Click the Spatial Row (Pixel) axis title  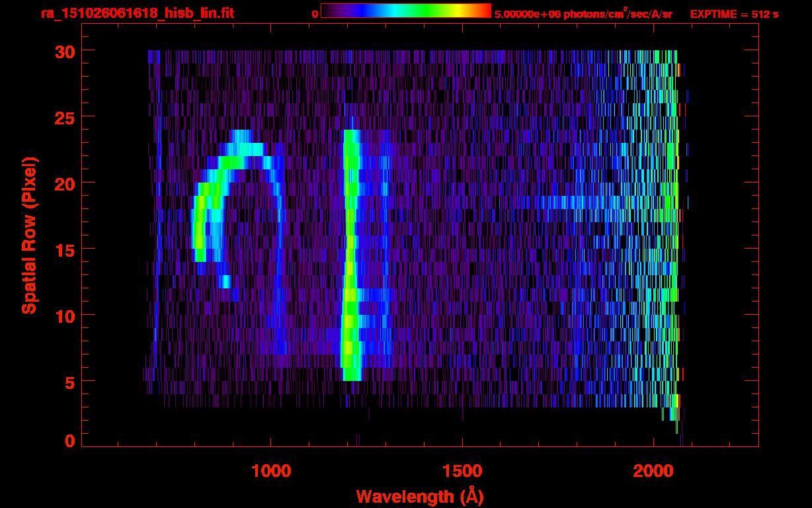[29, 235]
